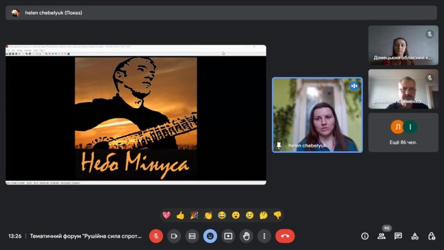
Task: Unpin helen chebelyuk's video tile
Action: click(279, 146)
